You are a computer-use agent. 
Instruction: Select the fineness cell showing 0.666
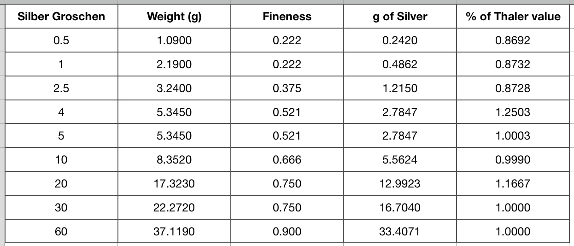click(x=287, y=160)
